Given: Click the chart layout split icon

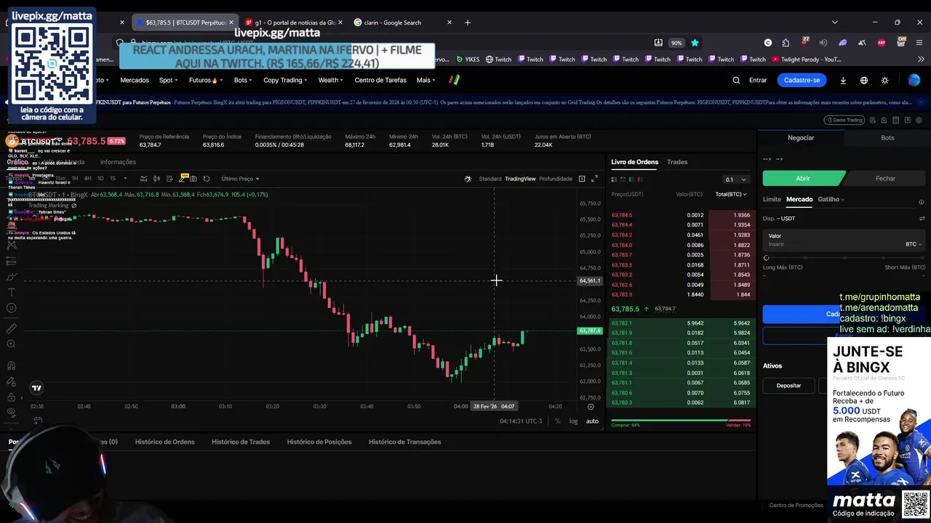Looking at the screenshot, I should (x=581, y=179).
